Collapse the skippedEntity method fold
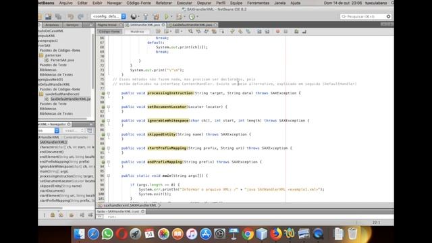Viewport: 432px width, 243px height. point(109,134)
